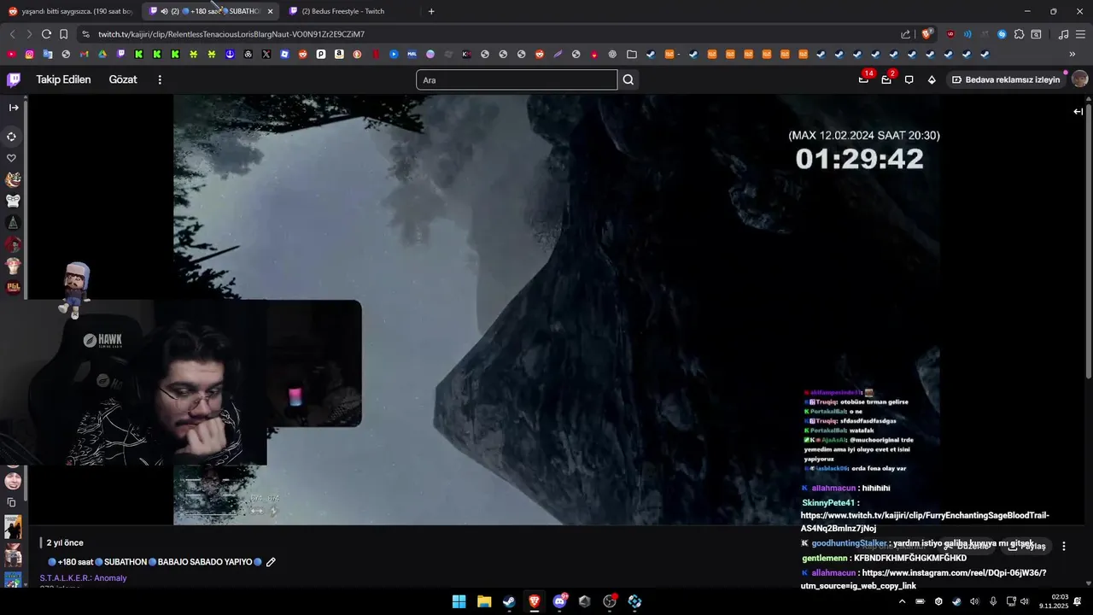Screen dimensions: 1093x615
Task: Click the Düzenle button
Action: (x=966, y=546)
